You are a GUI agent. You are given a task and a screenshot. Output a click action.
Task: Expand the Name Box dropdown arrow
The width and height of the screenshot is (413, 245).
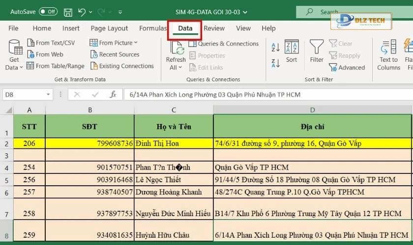(48, 95)
